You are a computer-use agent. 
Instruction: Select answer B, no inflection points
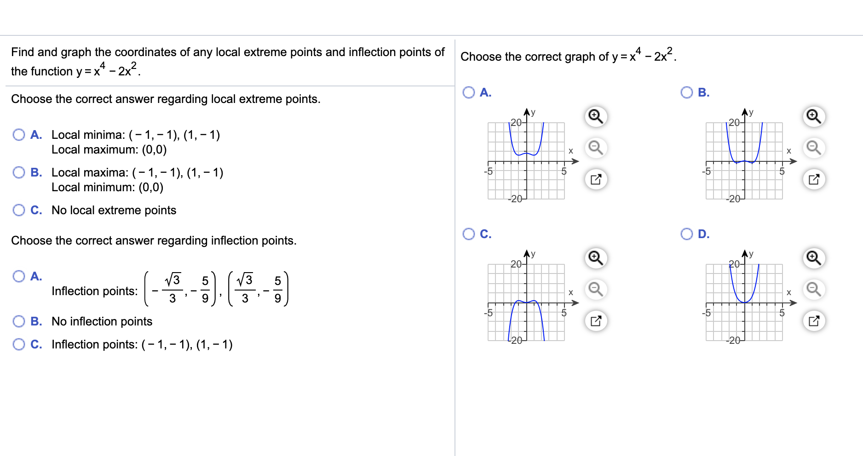point(19,321)
